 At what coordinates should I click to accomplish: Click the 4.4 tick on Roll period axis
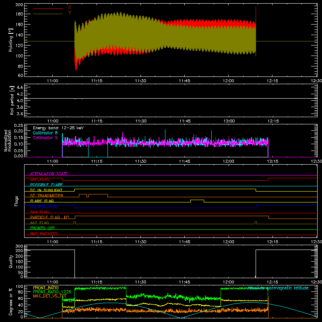coord(19,87)
